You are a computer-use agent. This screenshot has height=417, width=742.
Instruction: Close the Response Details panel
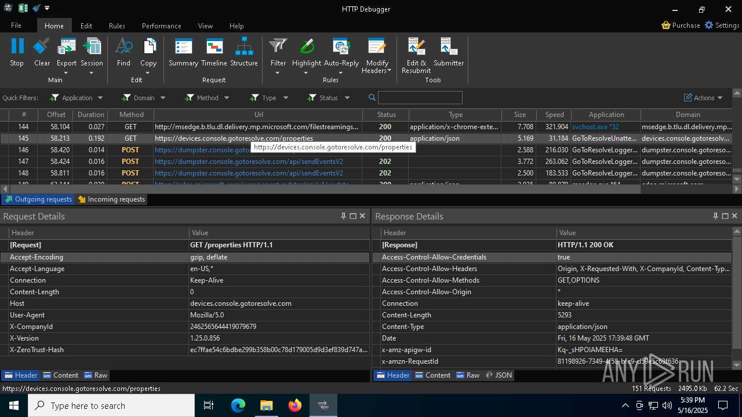(734, 216)
